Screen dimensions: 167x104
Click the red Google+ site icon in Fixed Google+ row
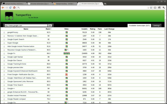pos(66,75)
